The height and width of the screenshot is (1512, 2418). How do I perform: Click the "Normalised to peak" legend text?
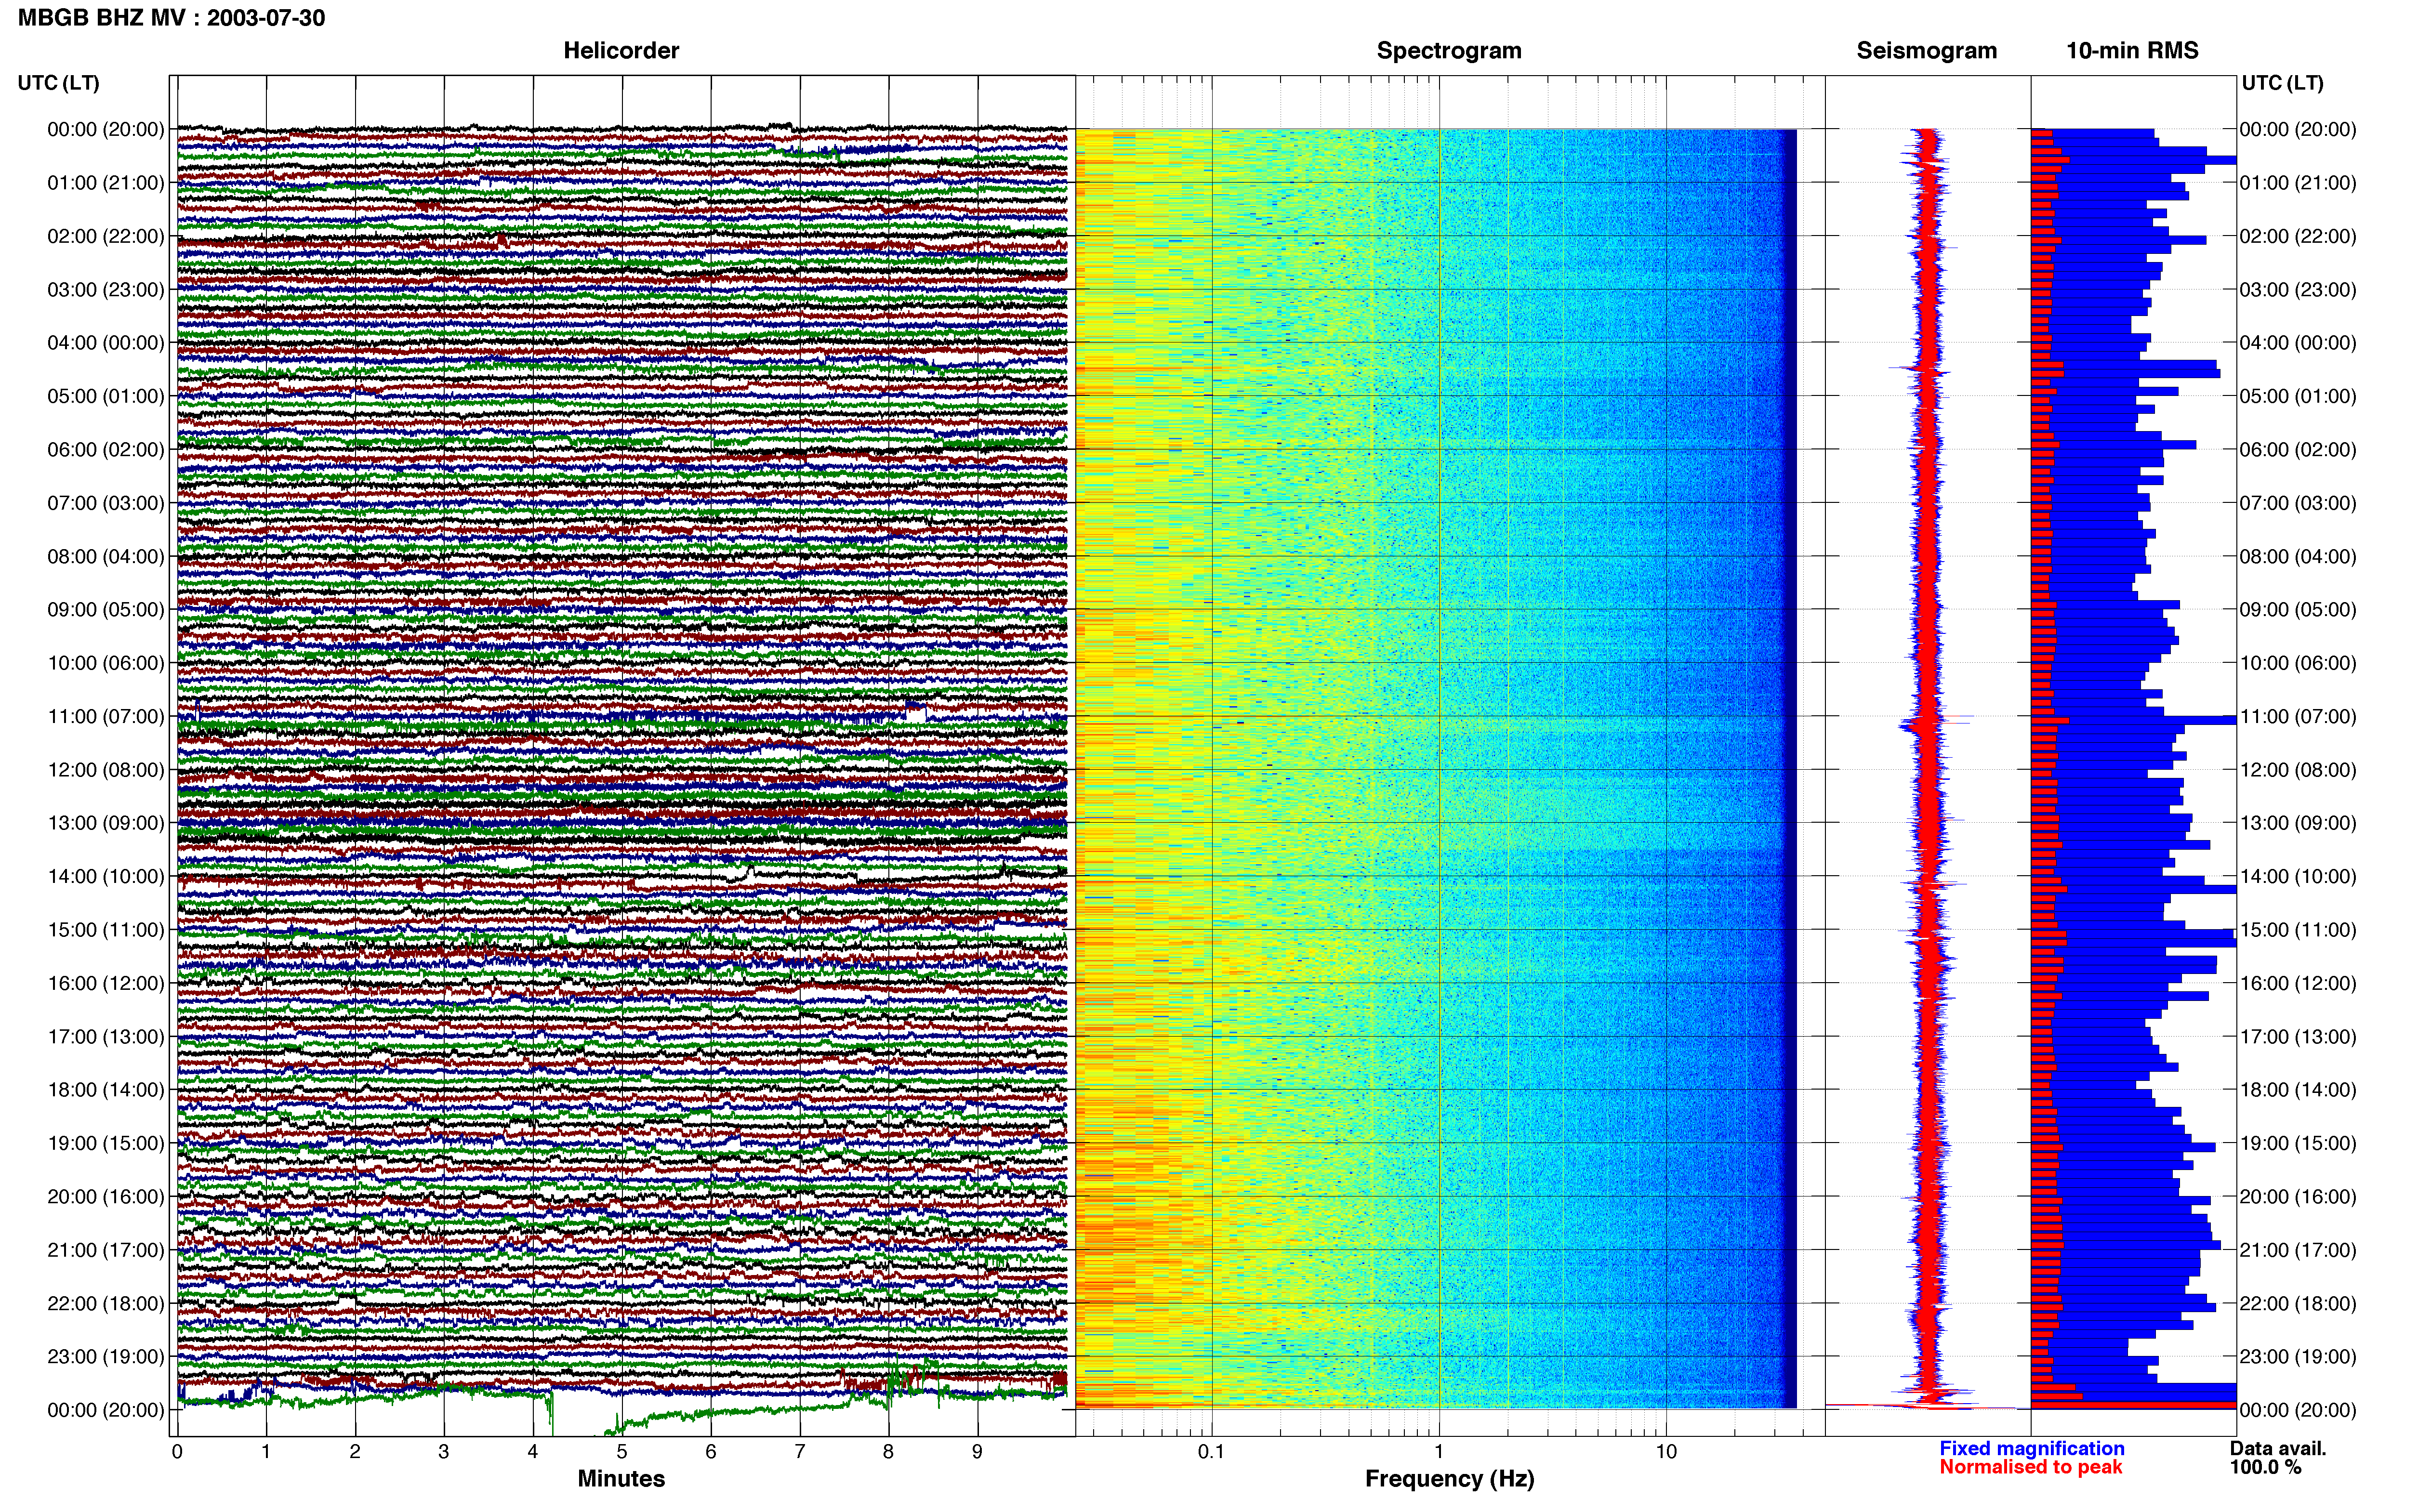pyautogui.click(x=2030, y=1467)
